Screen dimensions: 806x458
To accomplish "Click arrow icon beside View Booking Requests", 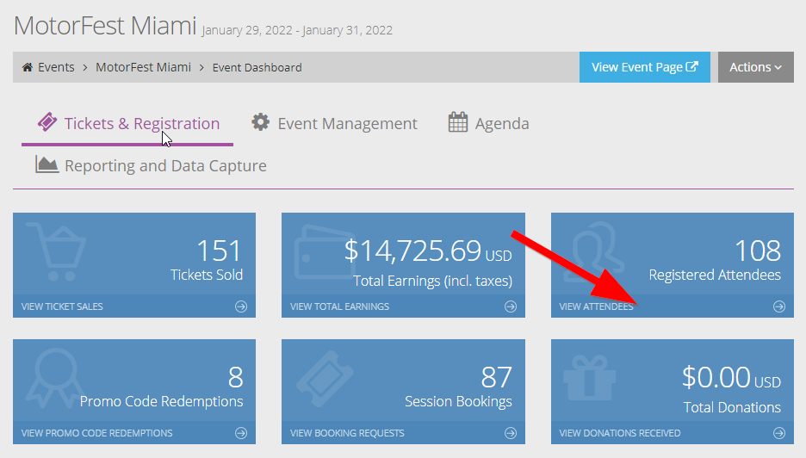I will 511,433.
